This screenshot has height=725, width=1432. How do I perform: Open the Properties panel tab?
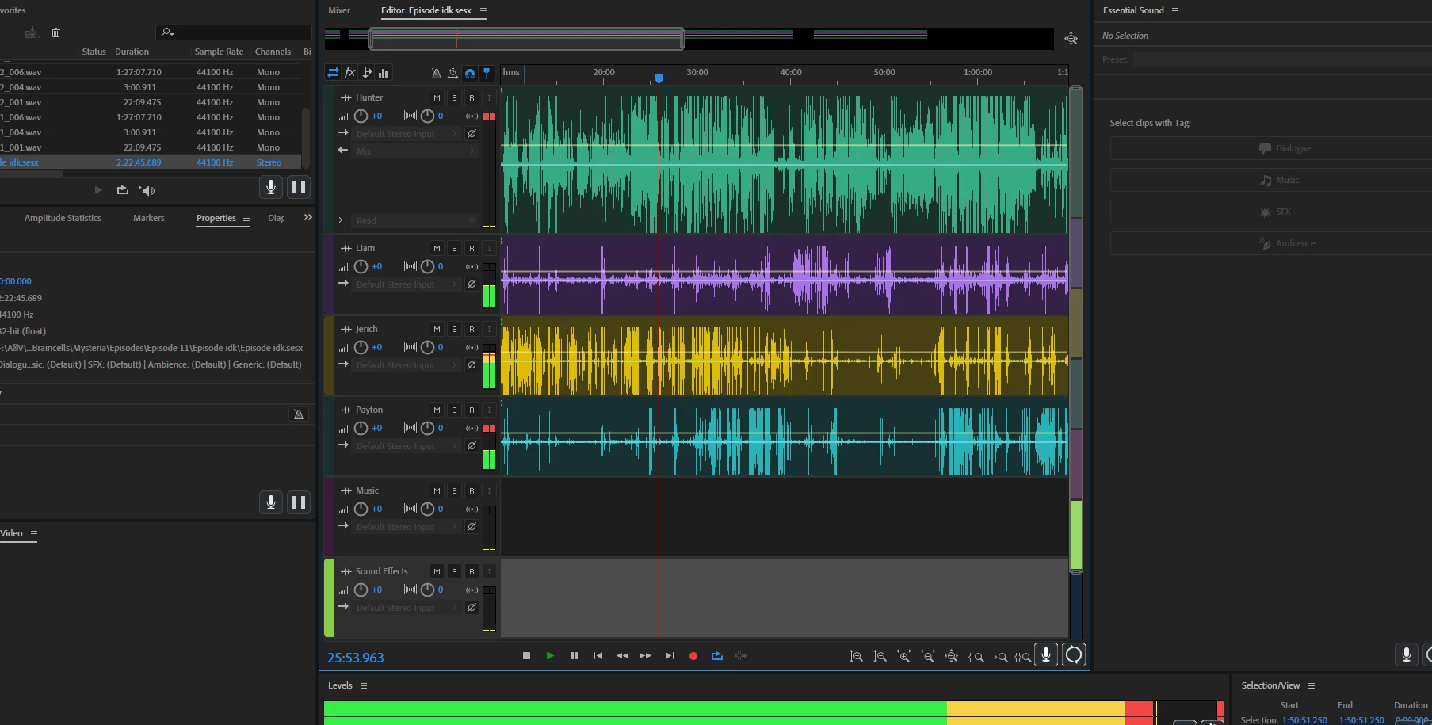216,218
